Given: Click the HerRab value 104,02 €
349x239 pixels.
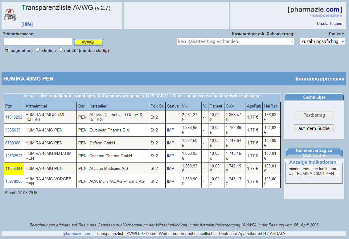Looking at the screenshot, I should pyautogui.click(x=271, y=130).
